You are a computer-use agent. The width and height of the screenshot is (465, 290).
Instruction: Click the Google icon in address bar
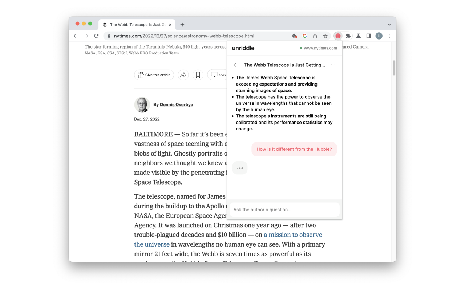point(305,36)
